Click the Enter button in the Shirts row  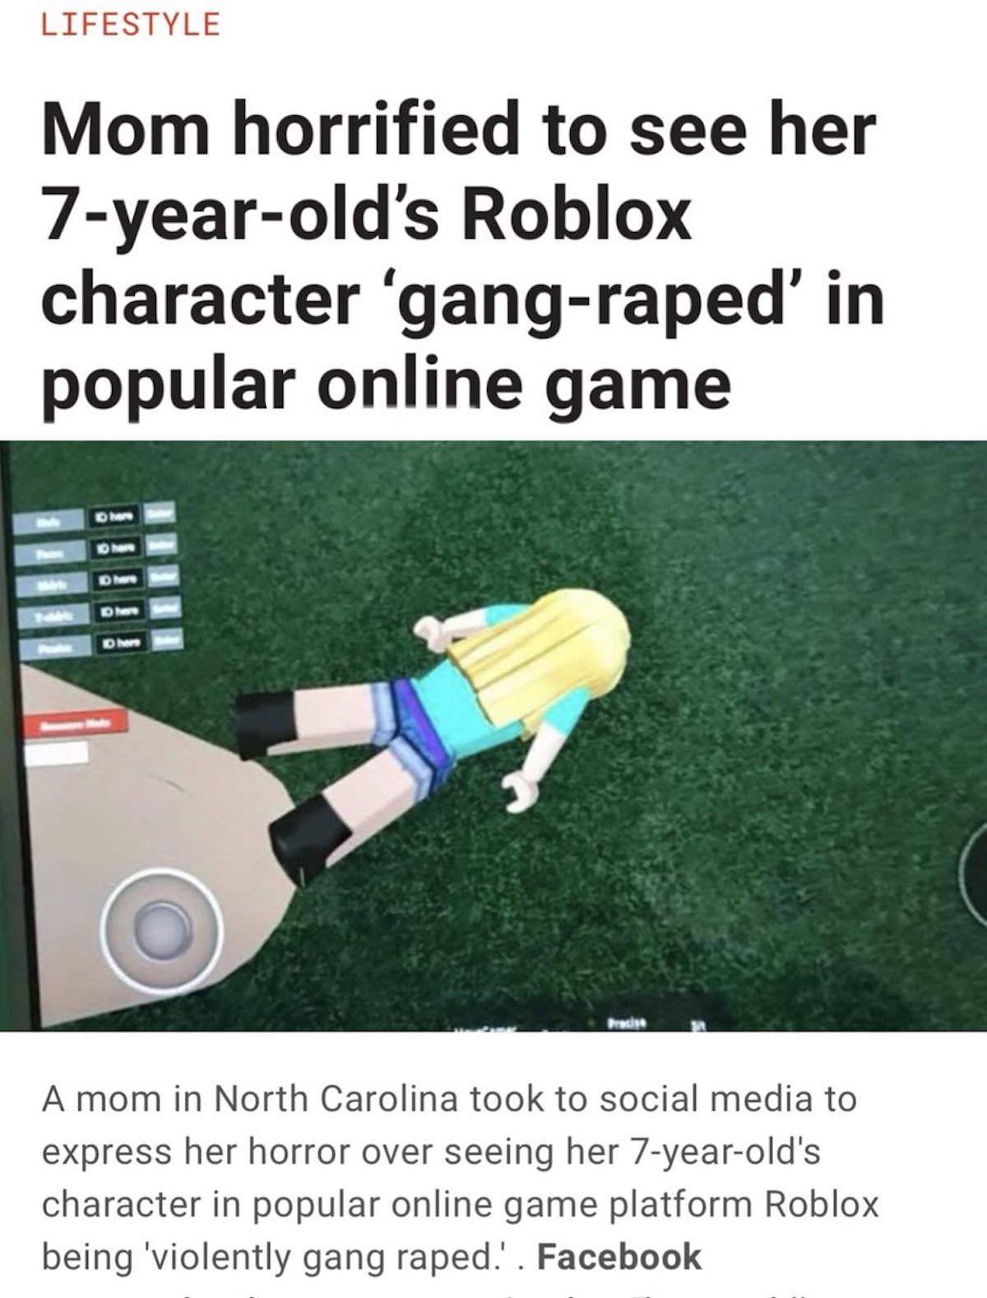(162, 576)
